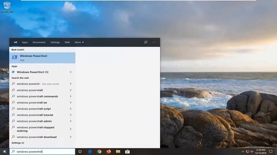The height and width of the screenshot is (155, 277).
Task: Open the Recycle Bin desktop icon
Action: click(x=7, y=7)
